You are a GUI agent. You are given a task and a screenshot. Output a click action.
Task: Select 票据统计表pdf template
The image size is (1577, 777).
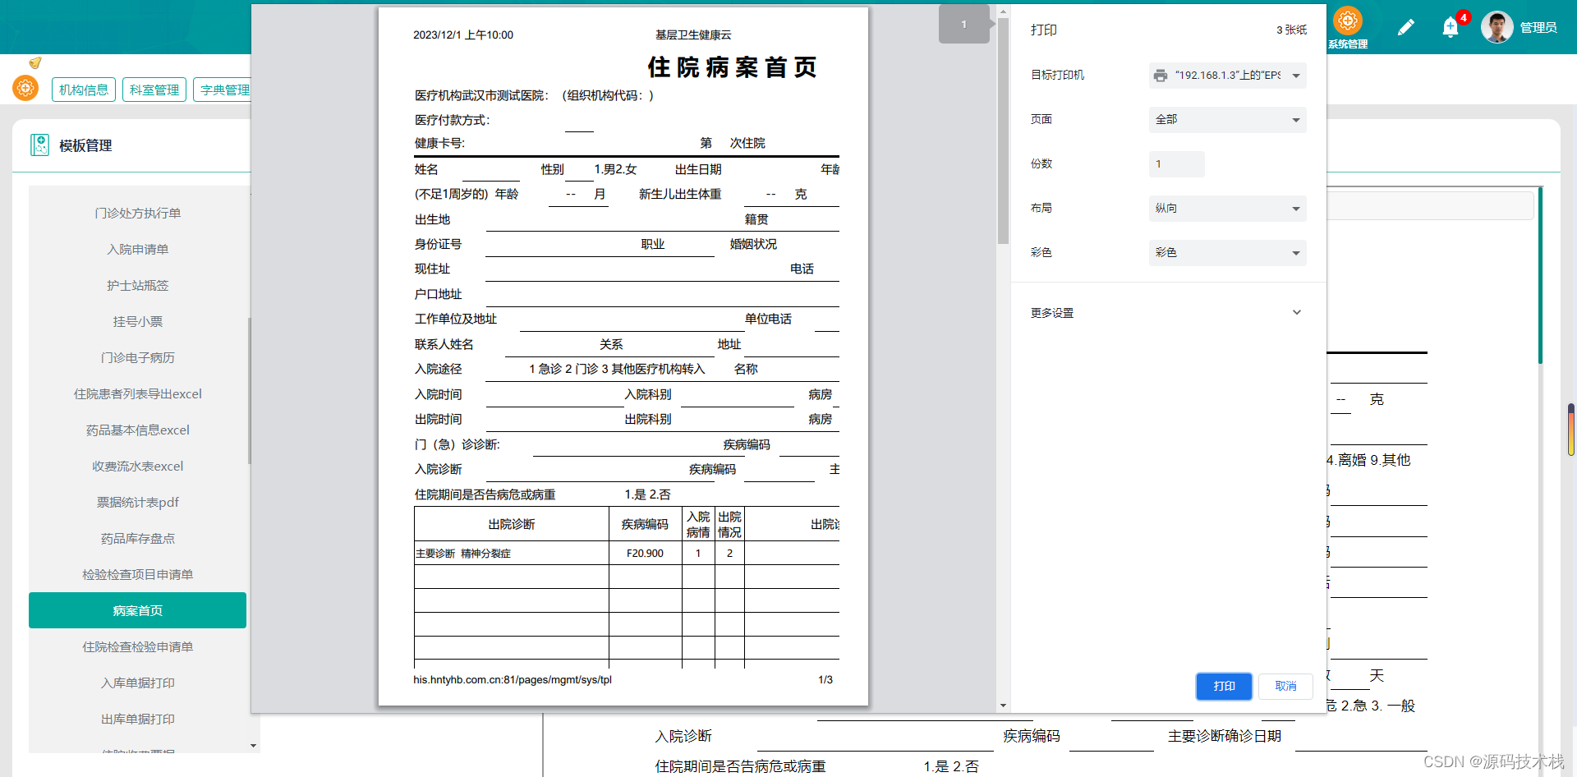click(138, 502)
